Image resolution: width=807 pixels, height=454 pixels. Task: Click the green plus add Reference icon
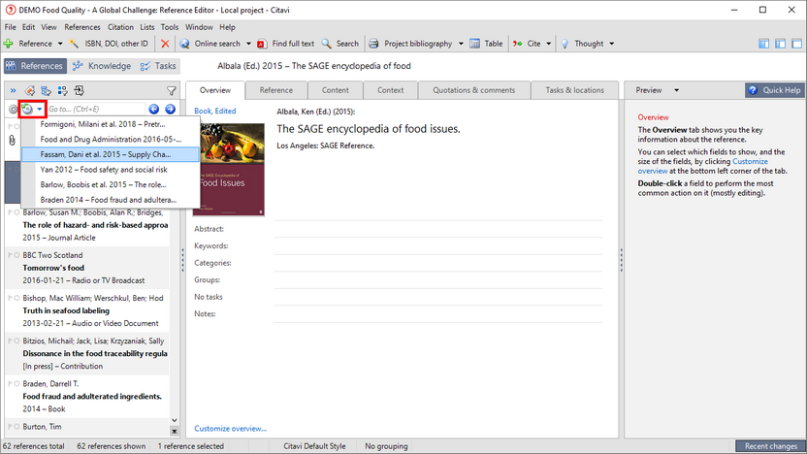[x=8, y=44]
